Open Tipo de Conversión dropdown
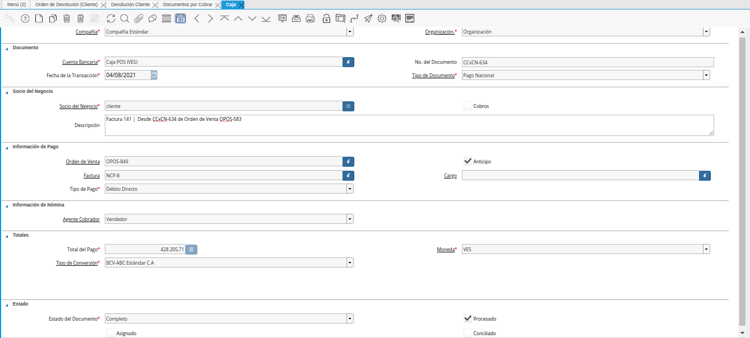The image size is (750, 338). (x=350, y=262)
